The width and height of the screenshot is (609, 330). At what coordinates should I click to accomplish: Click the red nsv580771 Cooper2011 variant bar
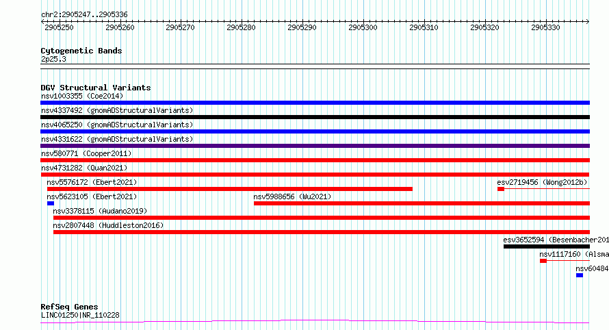click(315, 160)
